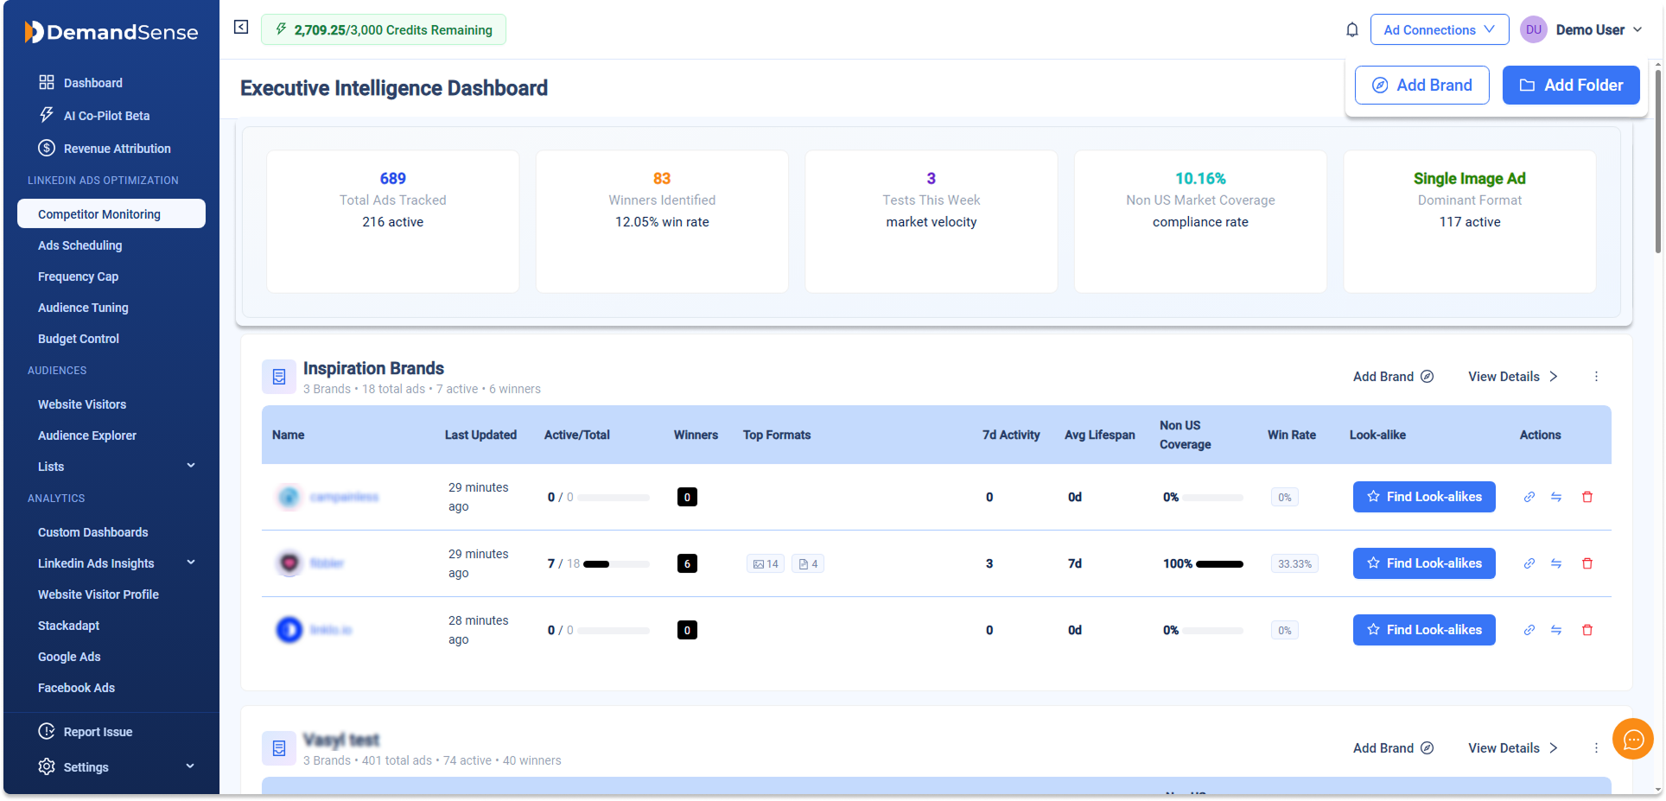Click the Inspiration Brands folder icon
Image resolution: width=1666 pixels, height=801 pixels.
pos(279,377)
